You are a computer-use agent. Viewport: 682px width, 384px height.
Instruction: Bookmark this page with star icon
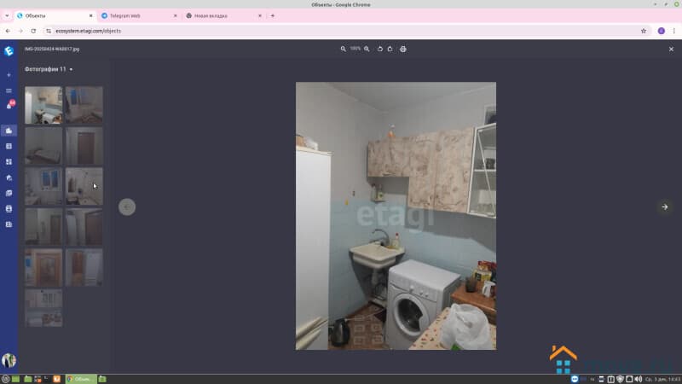point(644,31)
